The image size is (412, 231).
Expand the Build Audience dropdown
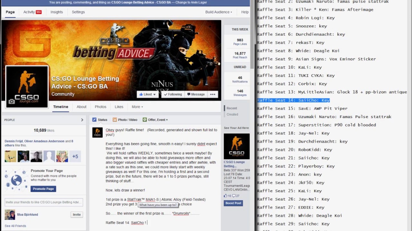tap(219, 12)
